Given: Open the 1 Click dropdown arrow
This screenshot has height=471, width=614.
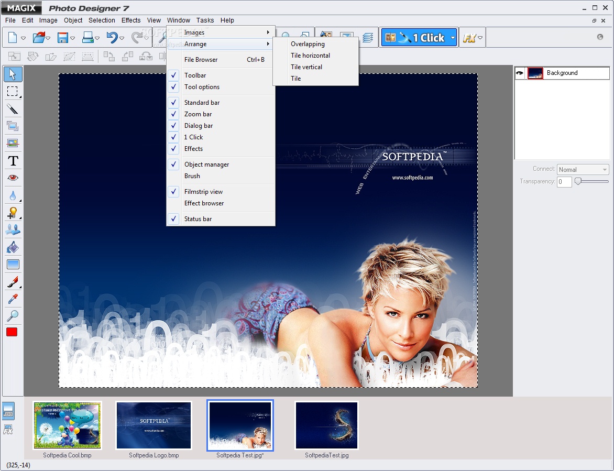Looking at the screenshot, I should 453,38.
